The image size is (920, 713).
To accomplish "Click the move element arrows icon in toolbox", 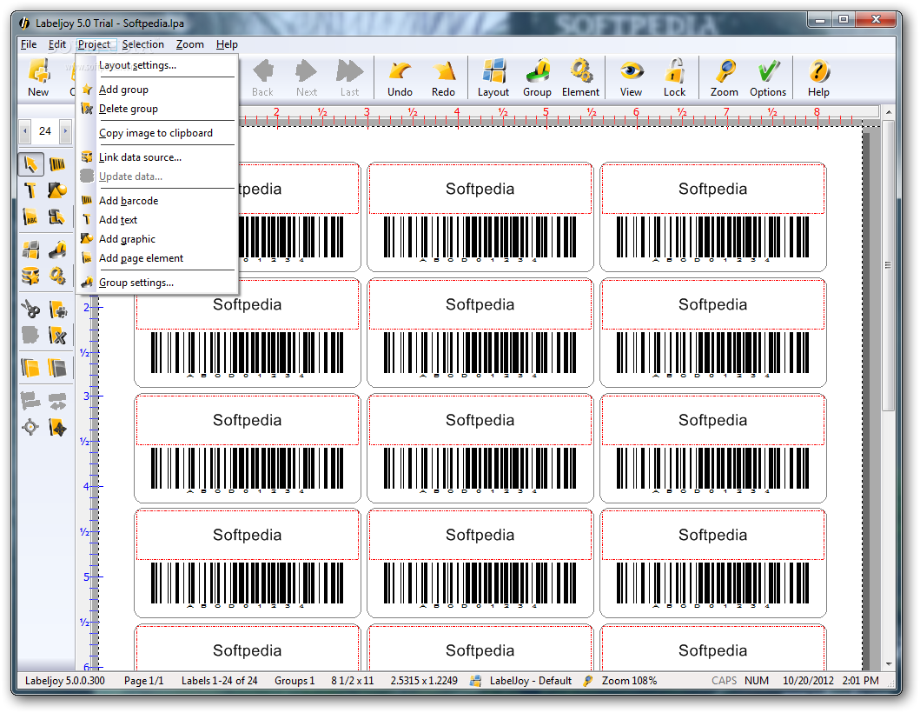I will [x=57, y=428].
